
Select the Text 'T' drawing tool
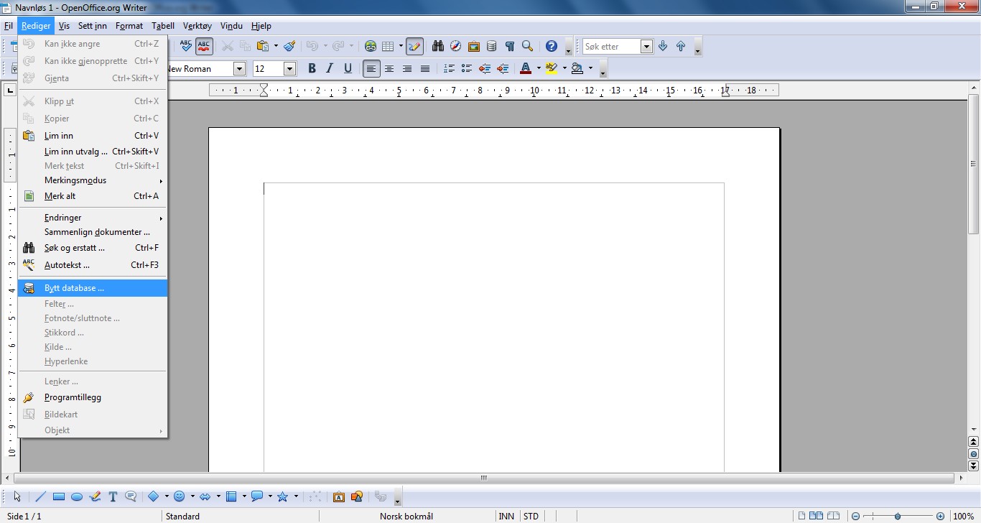point(113,496)
